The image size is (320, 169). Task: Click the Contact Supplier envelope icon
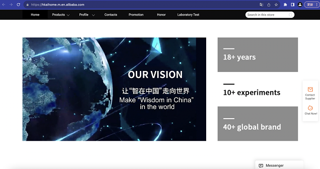coord(310,89)
